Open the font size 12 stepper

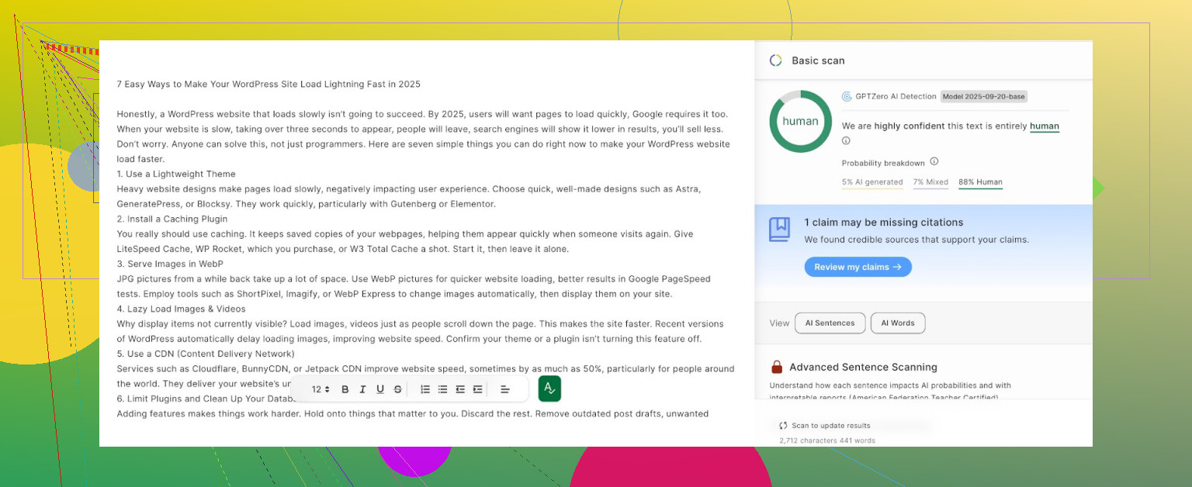click(x=321, y=389)
